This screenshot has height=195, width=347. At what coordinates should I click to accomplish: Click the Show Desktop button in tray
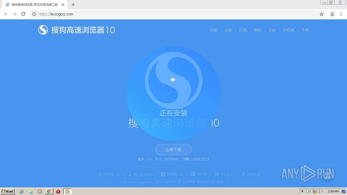coord(344,191)
